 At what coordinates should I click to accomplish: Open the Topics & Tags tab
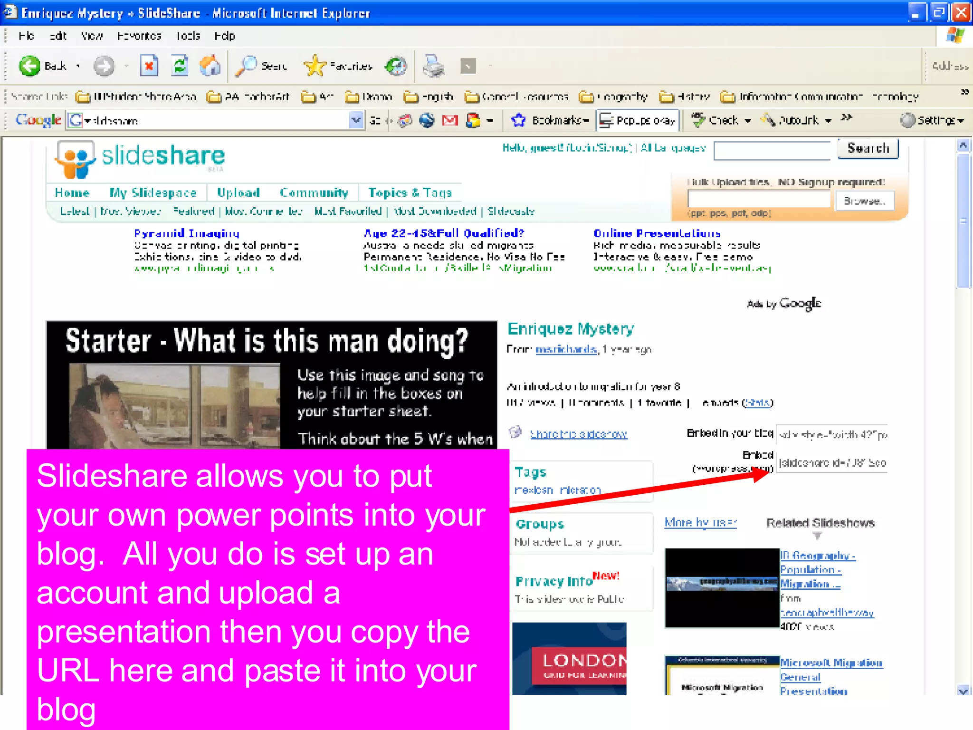(x=410, y=192)
